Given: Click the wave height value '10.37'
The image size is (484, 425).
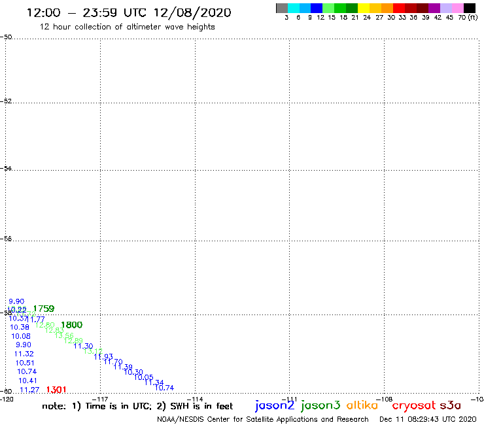Looking at the screenshot, I should pos(18,318).
